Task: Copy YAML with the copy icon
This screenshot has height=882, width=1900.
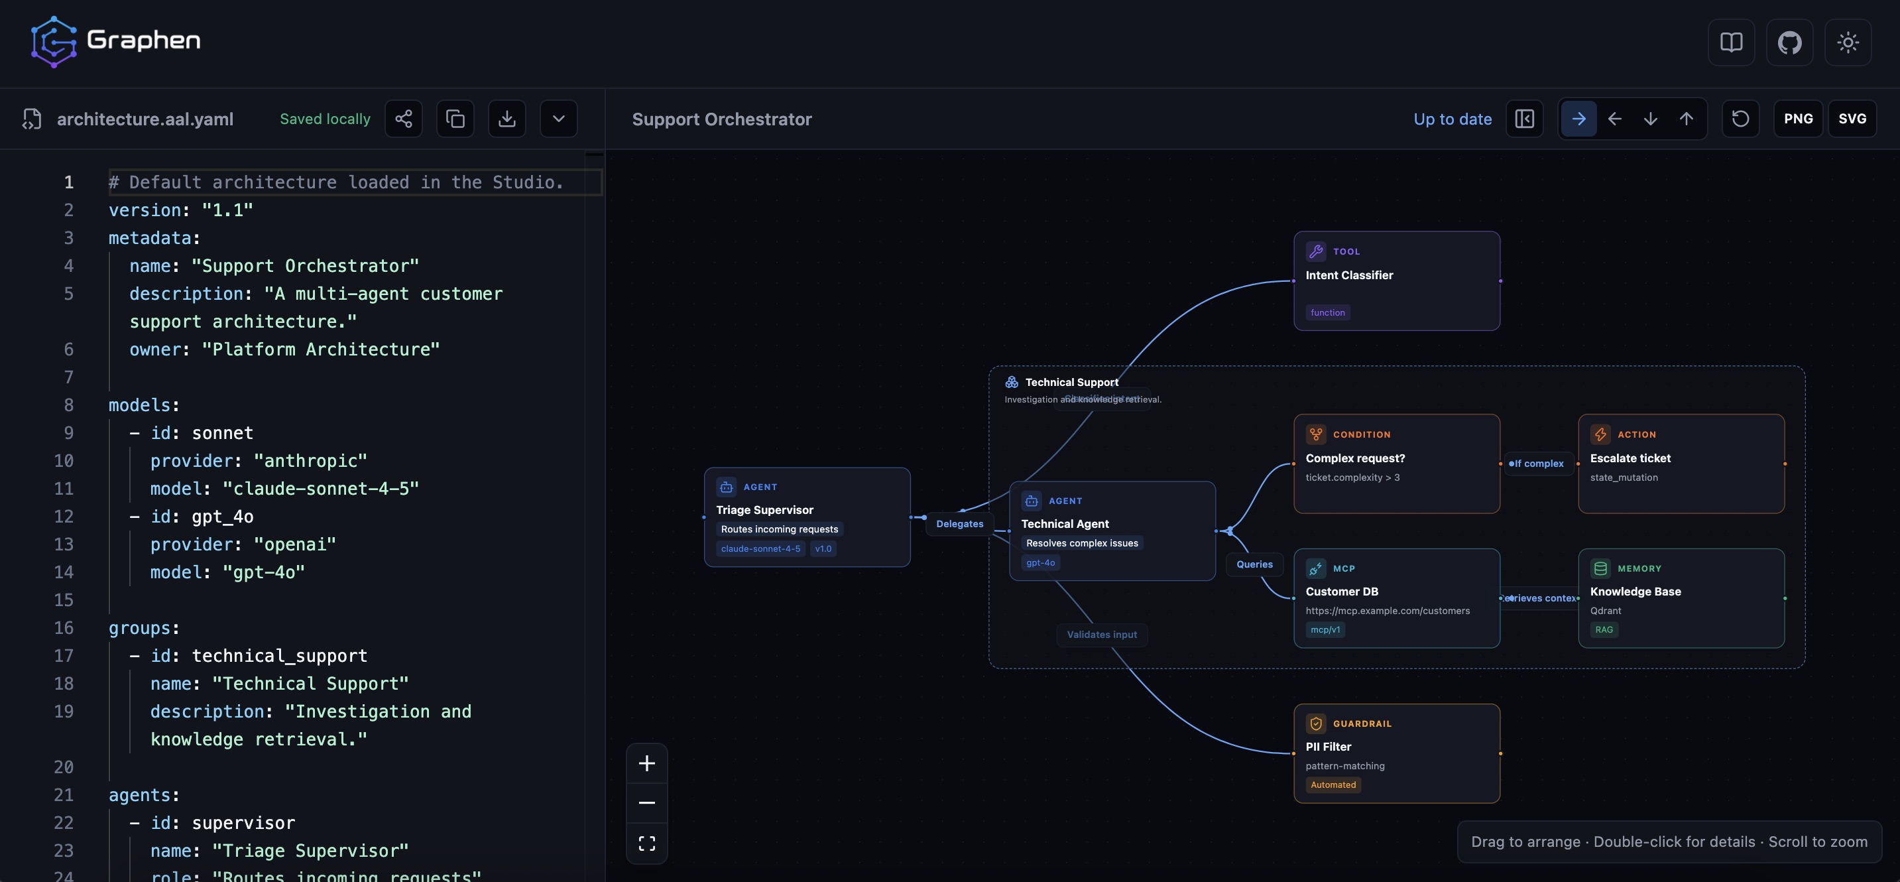Action: point(455,119)
